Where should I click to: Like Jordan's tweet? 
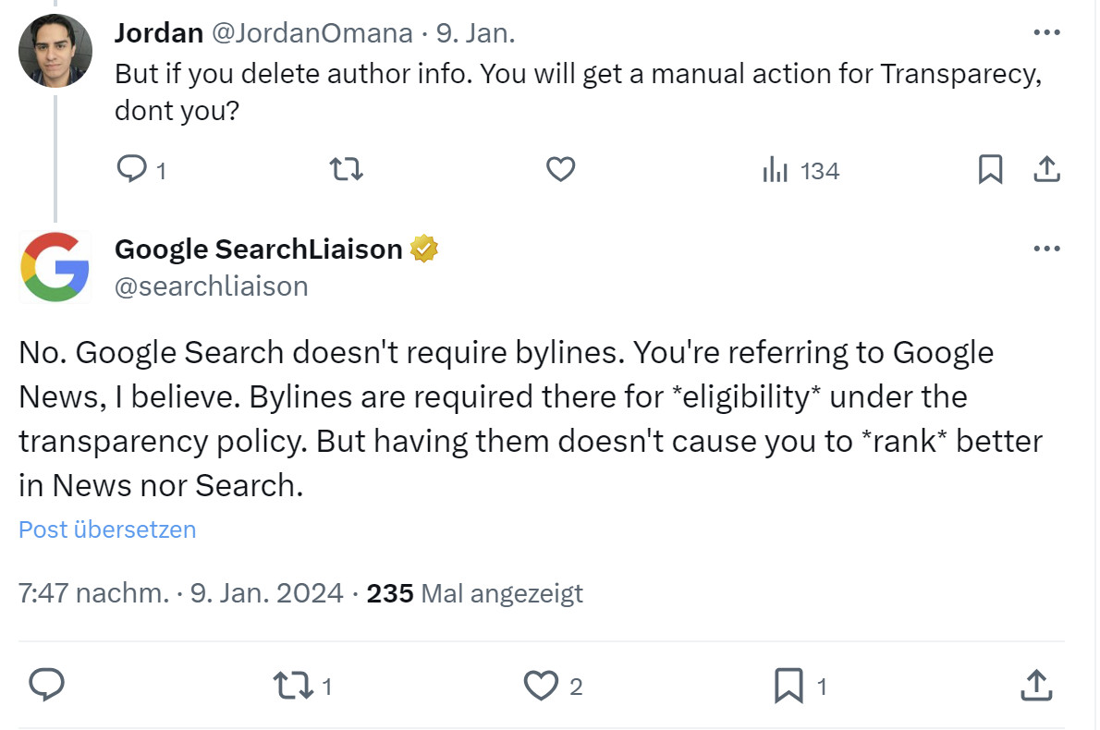coord(561,170)
